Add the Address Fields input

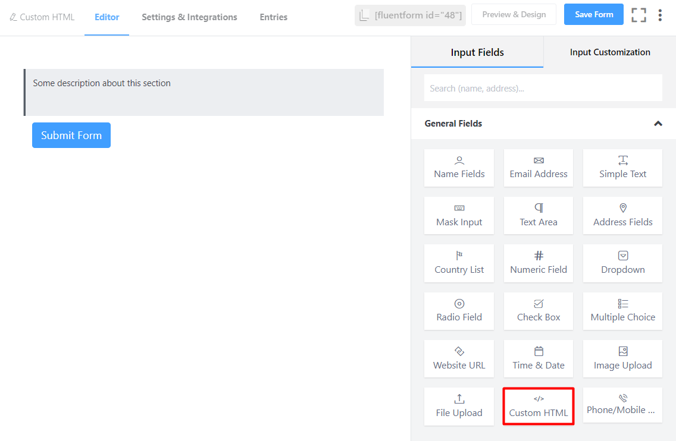click(622, 216)
